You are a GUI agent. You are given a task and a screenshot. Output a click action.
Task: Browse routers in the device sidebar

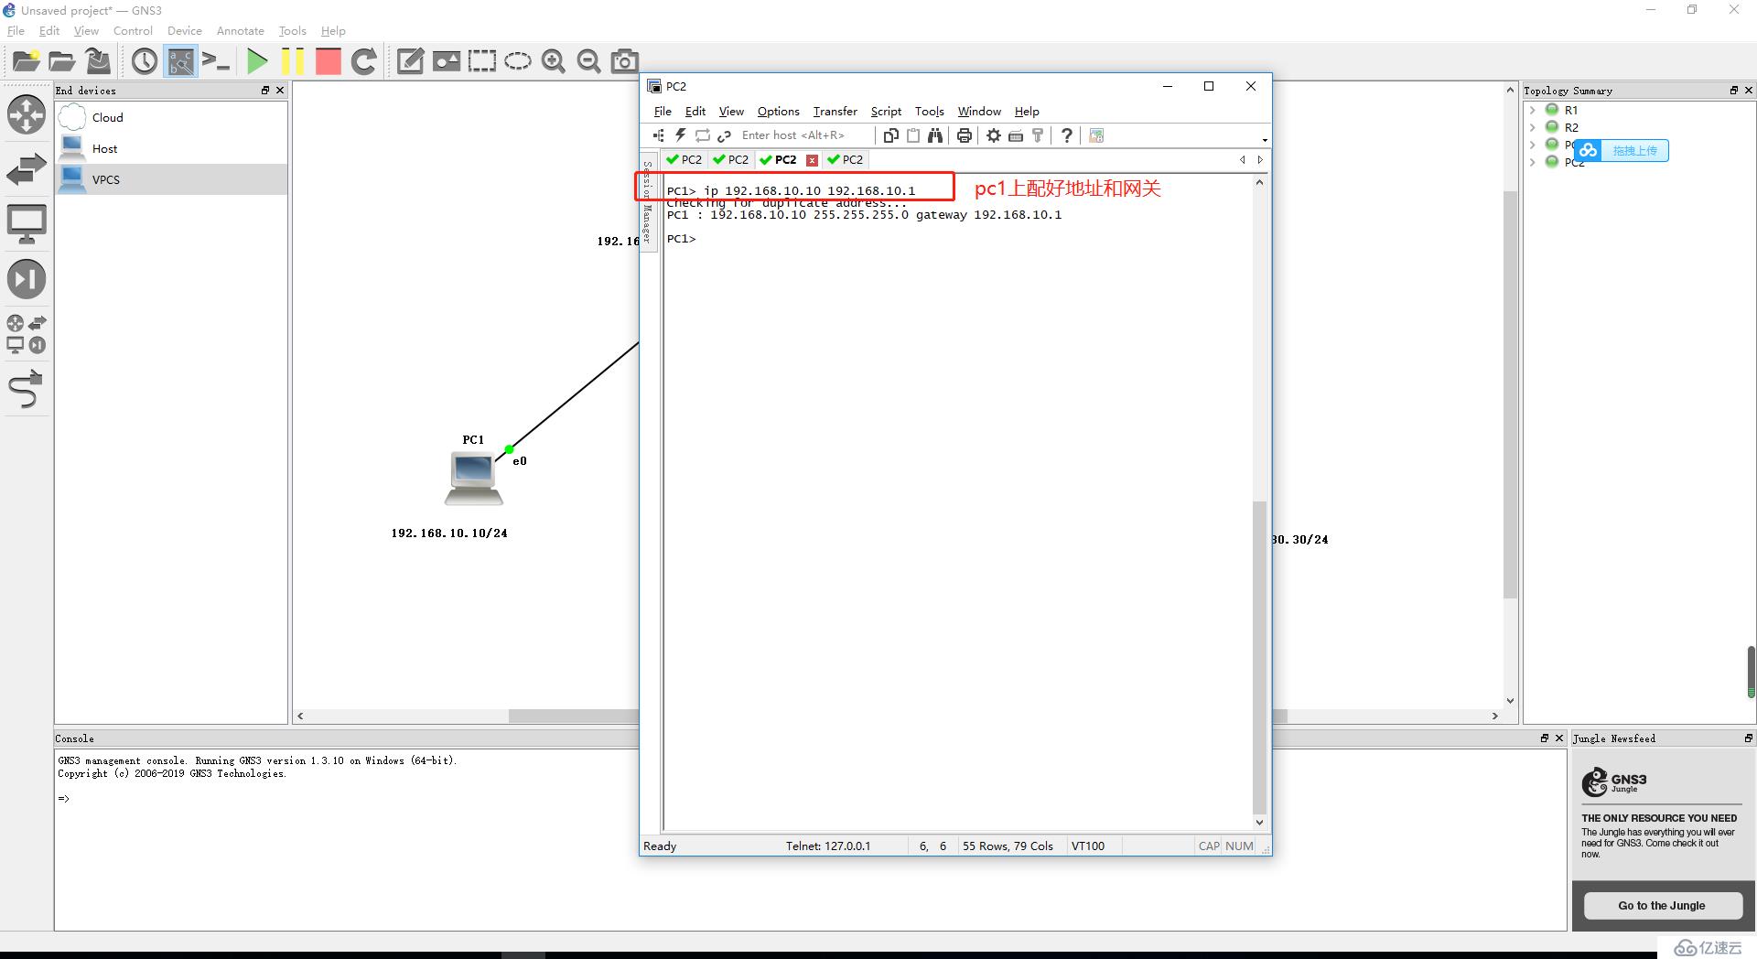pyautogui.click(x=27, y=114)
